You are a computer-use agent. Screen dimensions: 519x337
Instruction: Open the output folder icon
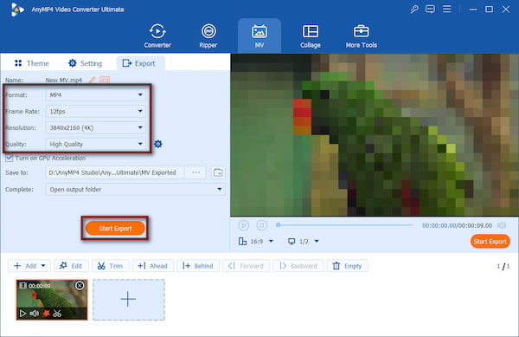(218, 172)
